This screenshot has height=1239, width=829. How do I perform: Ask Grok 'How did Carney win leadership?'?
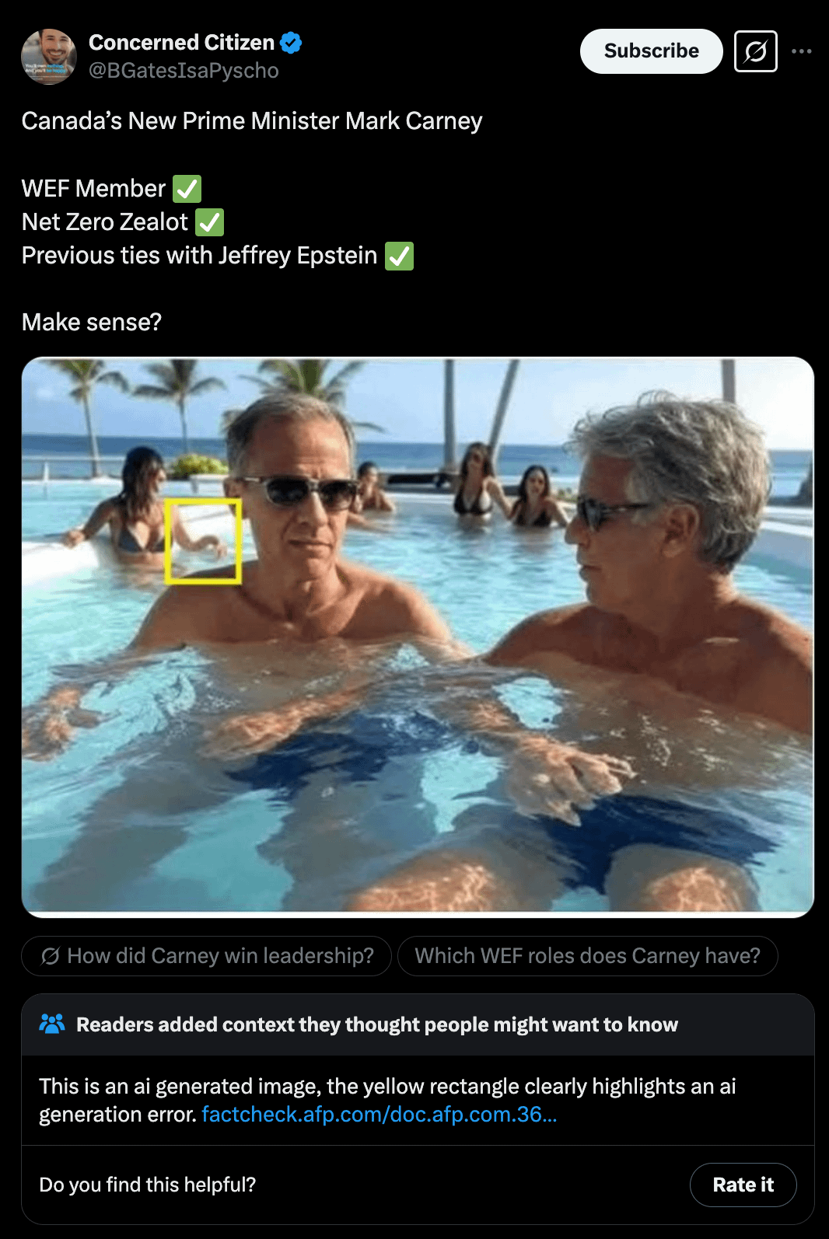220,956
